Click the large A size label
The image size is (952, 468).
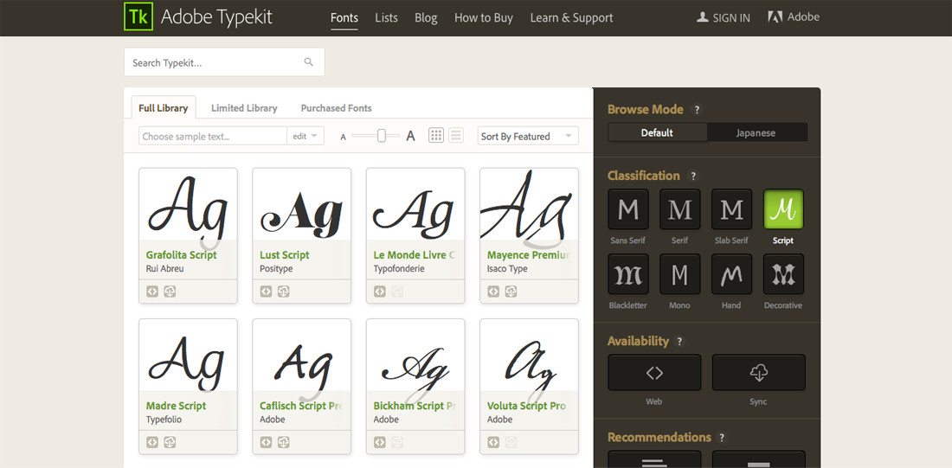410,136
